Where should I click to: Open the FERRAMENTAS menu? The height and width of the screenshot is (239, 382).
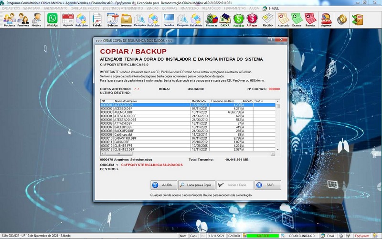coord(235,8)
